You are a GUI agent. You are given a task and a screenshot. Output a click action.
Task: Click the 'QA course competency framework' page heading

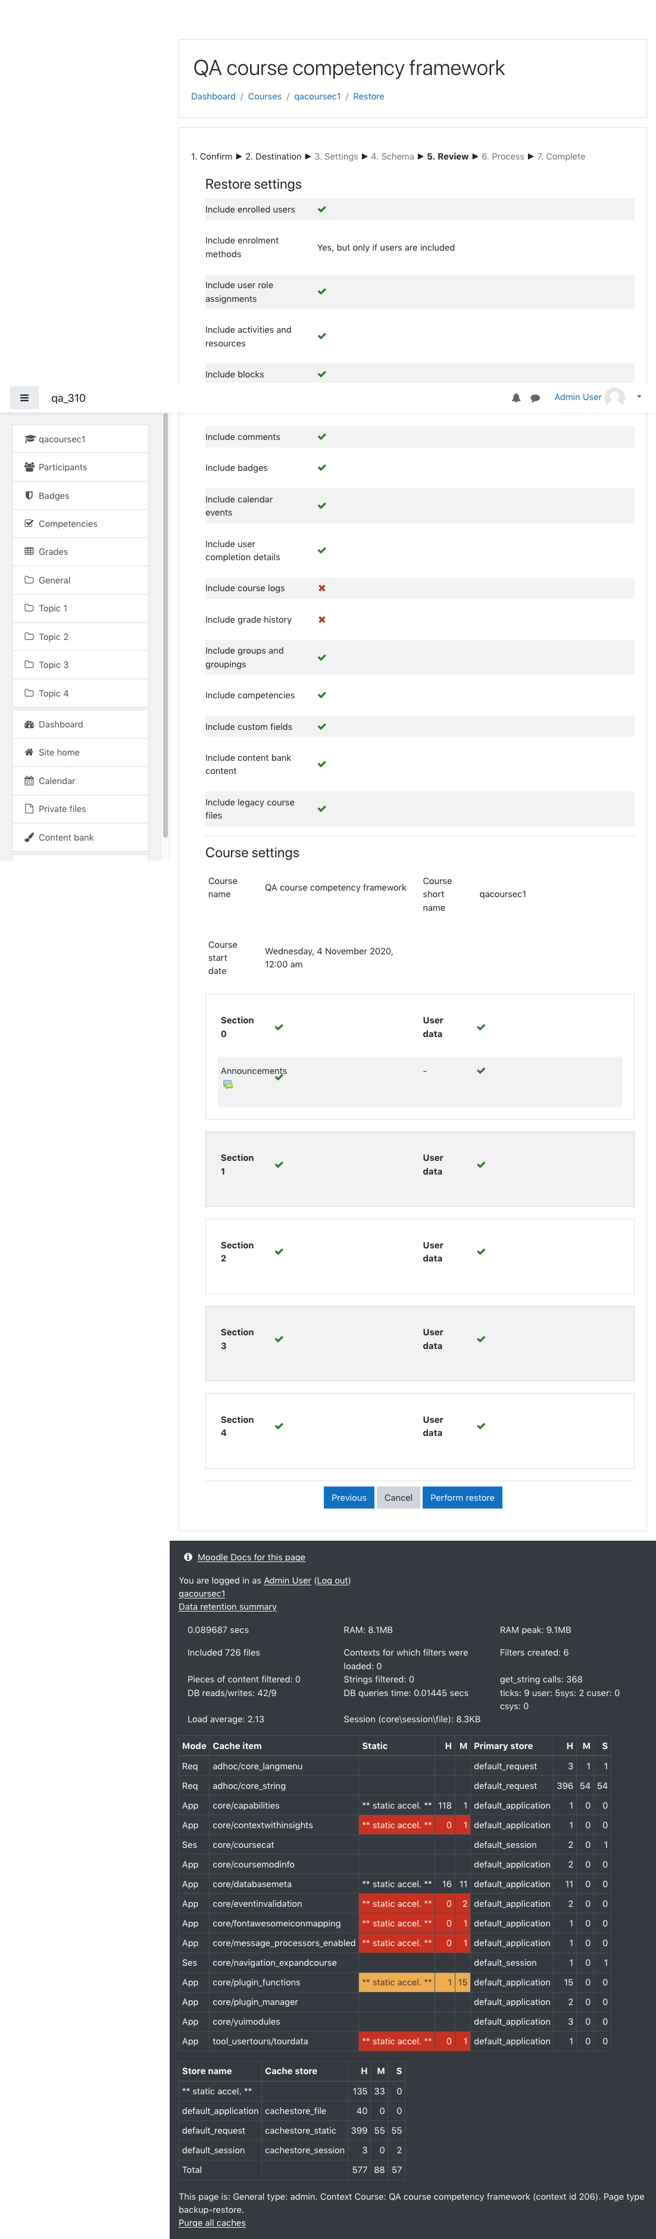click(x=348, y=68)
